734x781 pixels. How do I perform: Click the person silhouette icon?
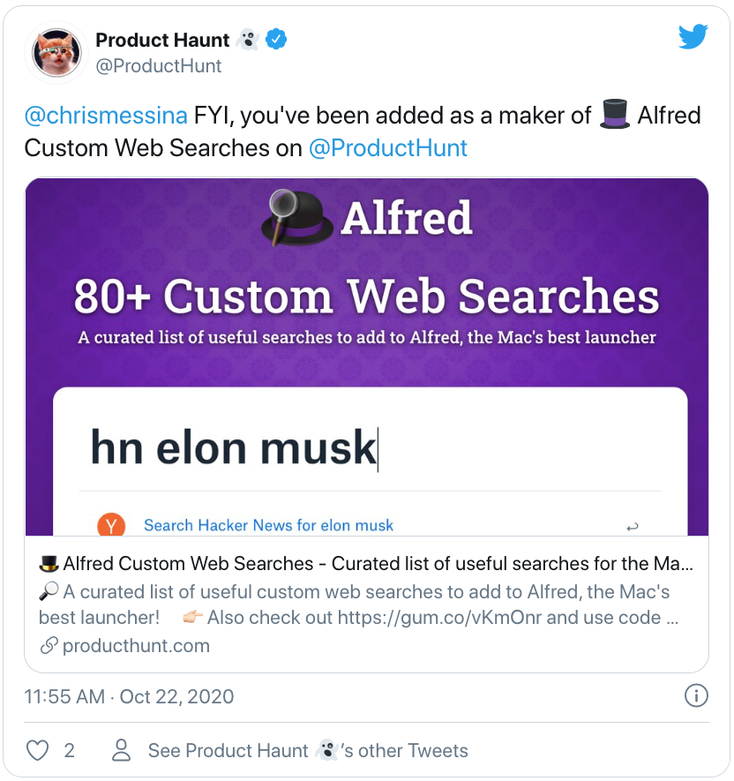(x=121, y=751)
